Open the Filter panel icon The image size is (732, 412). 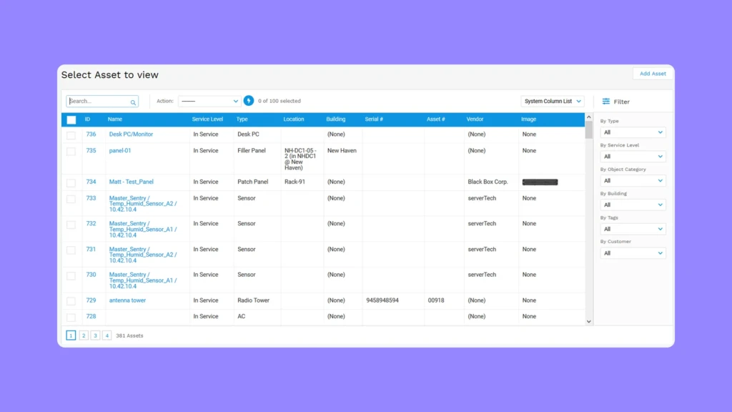[x=606, y=102]
